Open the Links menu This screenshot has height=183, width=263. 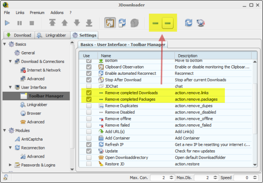[x=20, y=13]
